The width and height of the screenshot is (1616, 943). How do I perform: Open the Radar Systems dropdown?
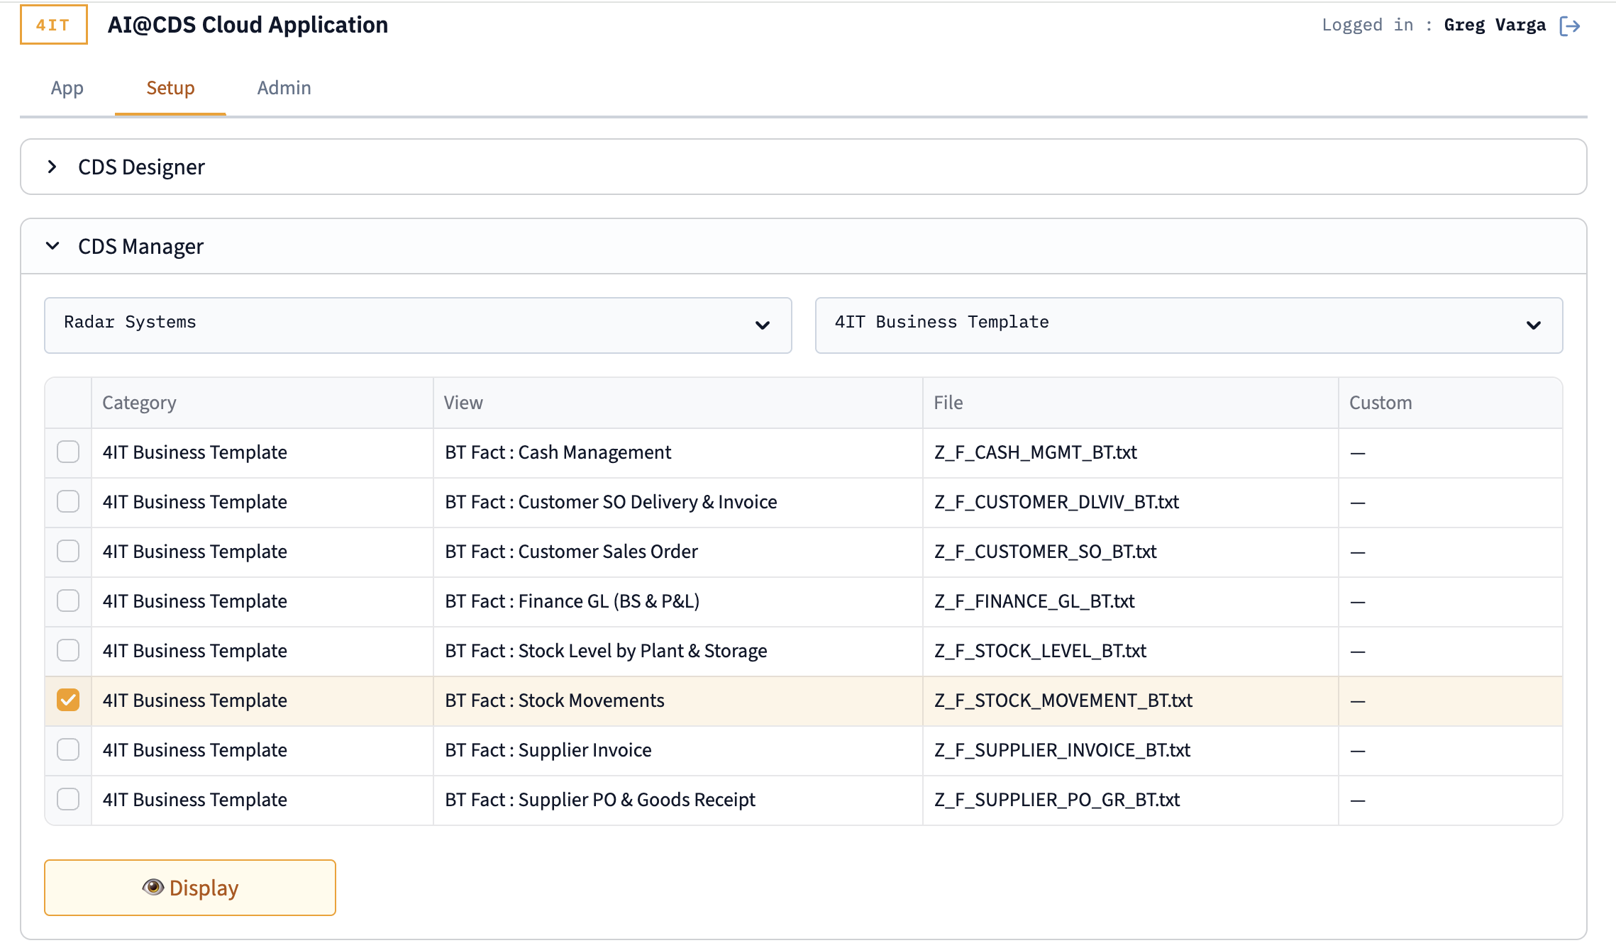point(417,325)
